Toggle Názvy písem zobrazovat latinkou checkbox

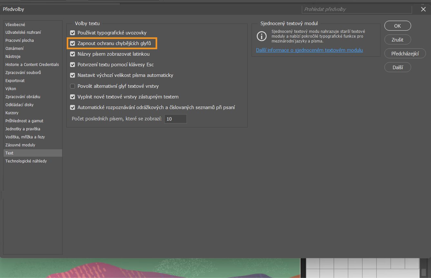pos(72,54)
